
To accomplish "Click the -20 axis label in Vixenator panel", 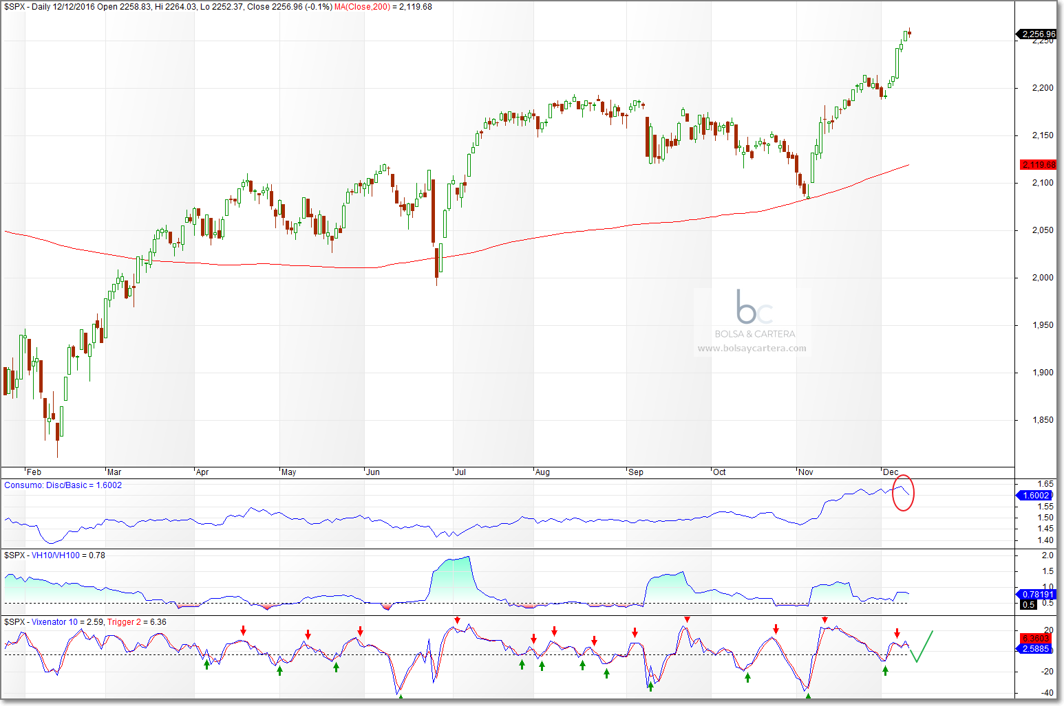I will click(x=1047, y=672).
